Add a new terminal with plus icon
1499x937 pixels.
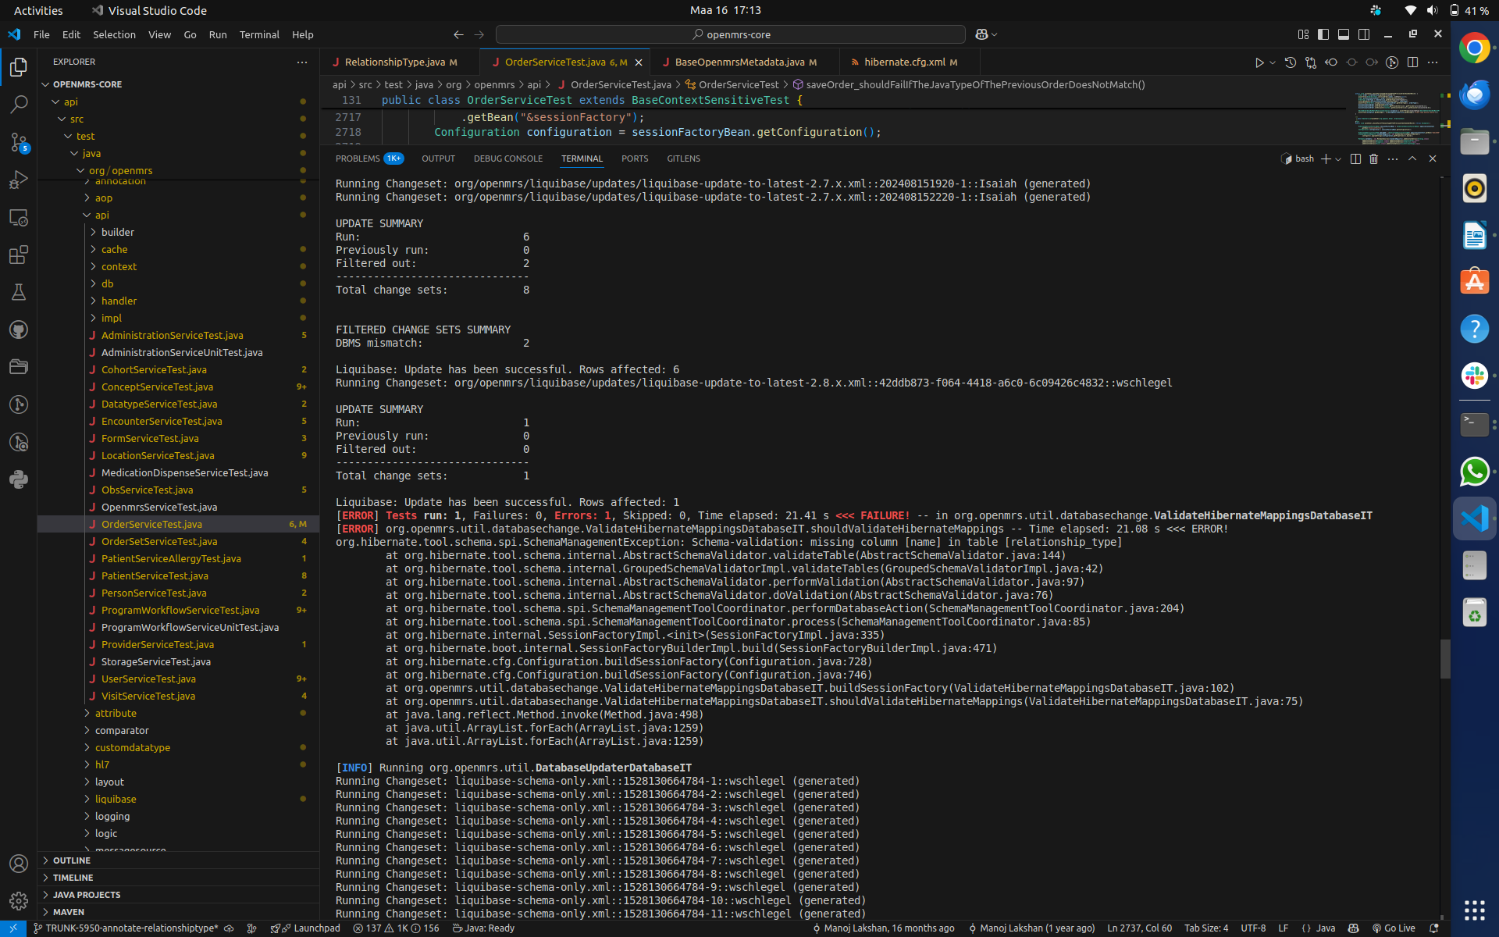(1326, 159)
